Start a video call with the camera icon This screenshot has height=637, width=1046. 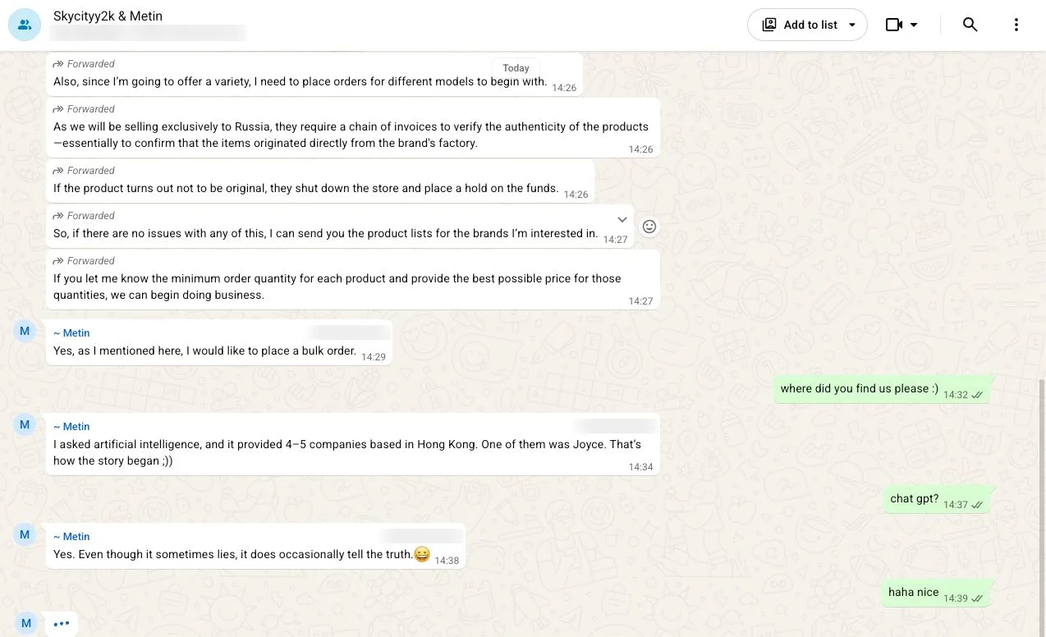click(894, 25)
